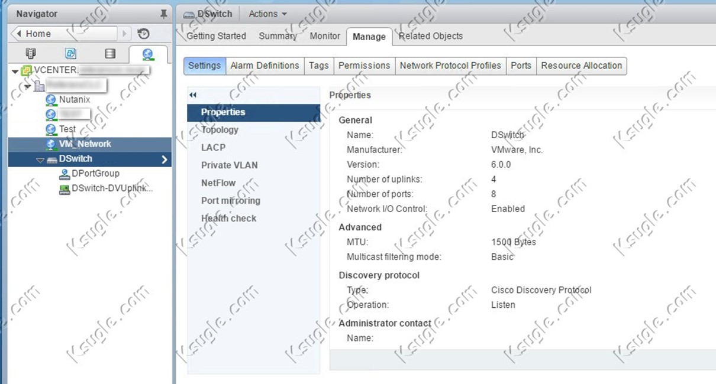The image size is (716, 384).
Task: Open the Actions dropdown menu
Action: pos(267,14)
